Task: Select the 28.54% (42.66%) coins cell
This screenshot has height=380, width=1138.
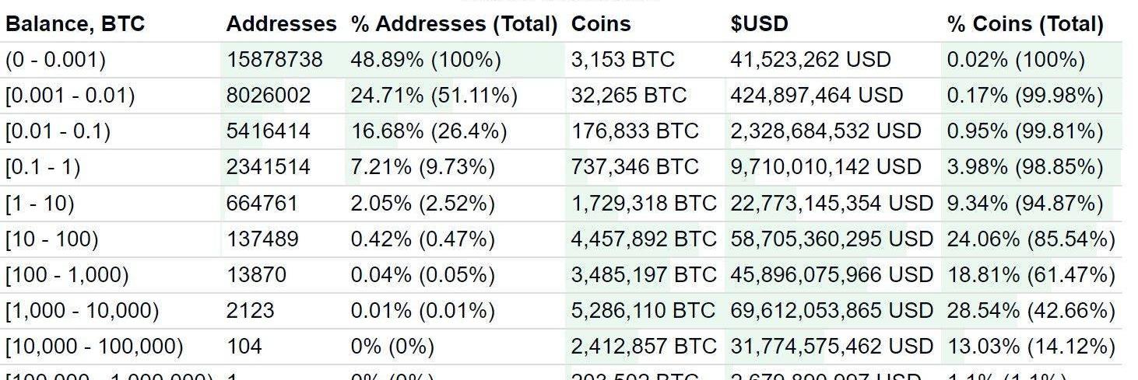Action: (1031, 311)
